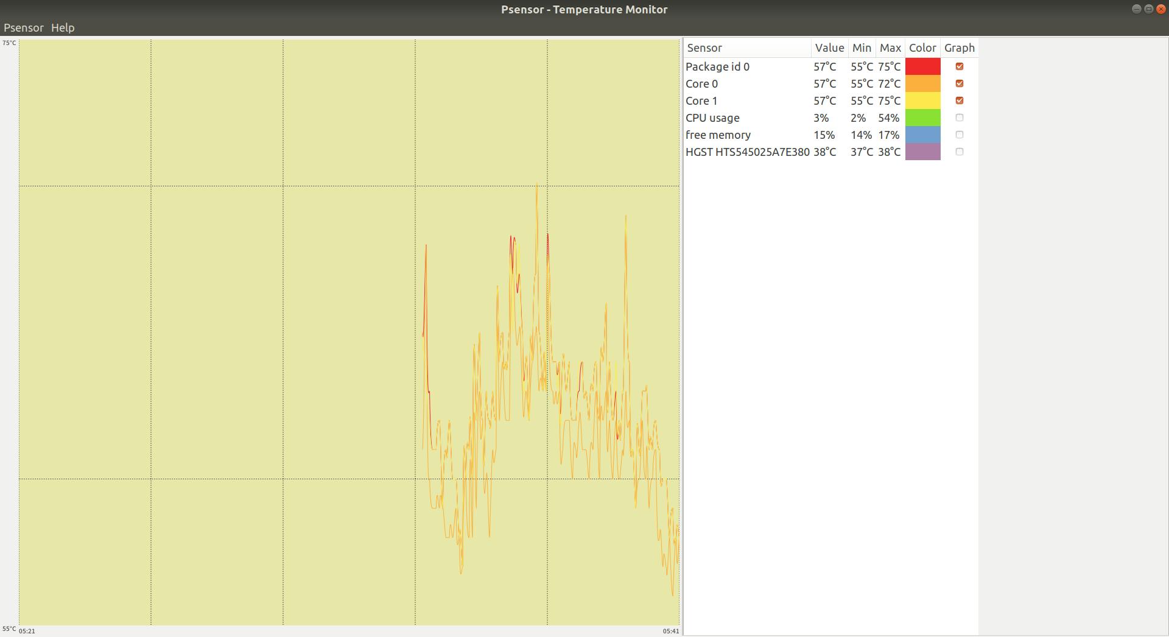
Task: Disable graph for Package id 0
Action: [x=960, y=66]
